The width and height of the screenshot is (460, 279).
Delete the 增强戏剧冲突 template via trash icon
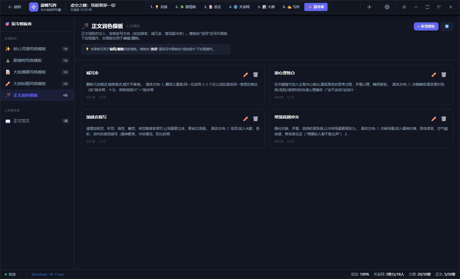click(444, 119)
